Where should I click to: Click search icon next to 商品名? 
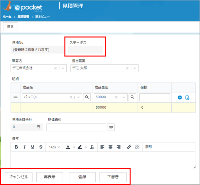coord(87,97)
